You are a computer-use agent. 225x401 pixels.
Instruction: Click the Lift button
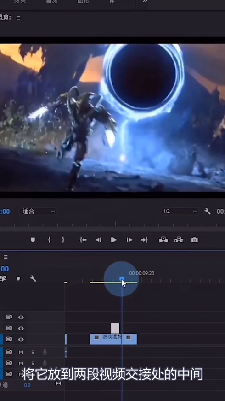click(x=163, y=240)
